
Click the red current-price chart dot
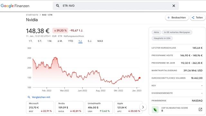[x=139, y=78]
